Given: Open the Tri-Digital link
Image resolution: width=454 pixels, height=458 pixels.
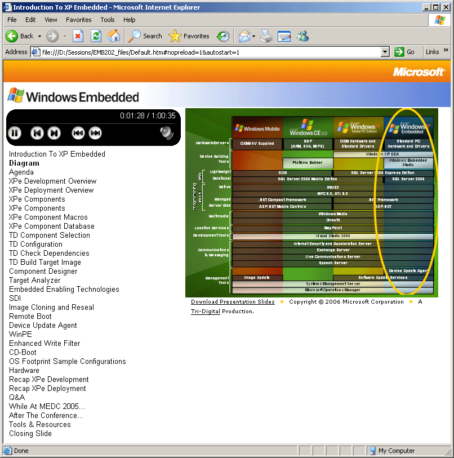Looking at the screenshot, I should click(x=206, y=312).
